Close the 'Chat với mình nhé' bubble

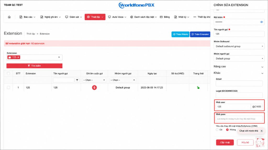261,131
